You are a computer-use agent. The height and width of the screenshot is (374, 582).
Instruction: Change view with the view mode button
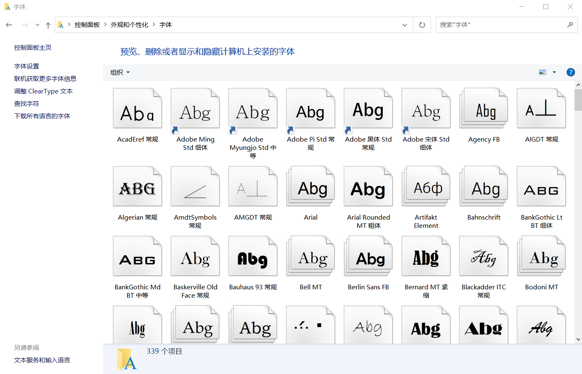click(x=543, y=72)
